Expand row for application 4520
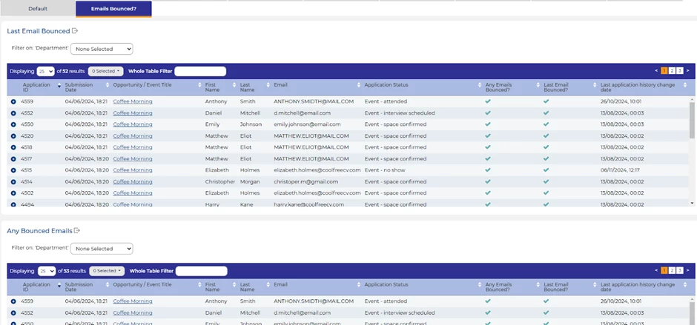This screenshot has height=325, width=697. point(13,136)
